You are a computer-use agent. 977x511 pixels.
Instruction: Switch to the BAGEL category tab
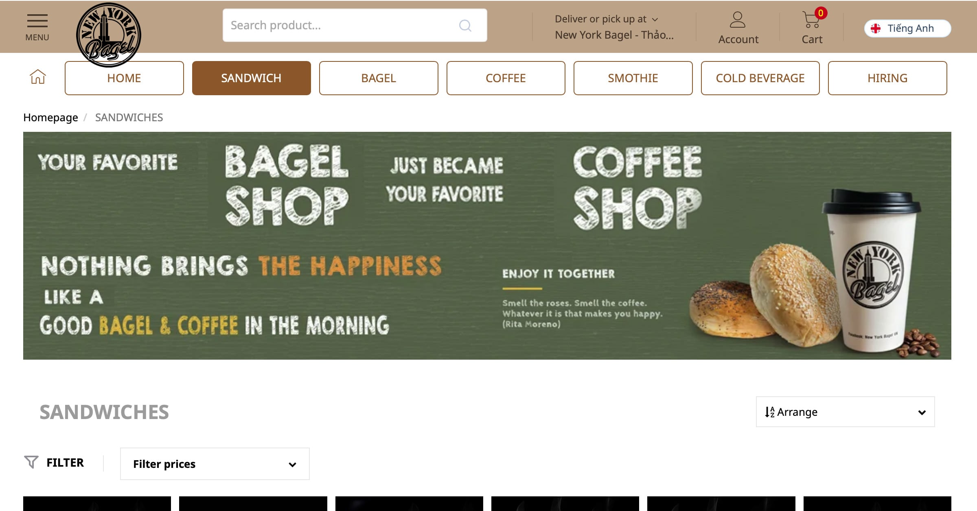tap(378, 78)
